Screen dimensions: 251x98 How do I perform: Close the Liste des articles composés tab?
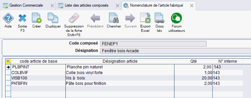(x=117, y=6)
